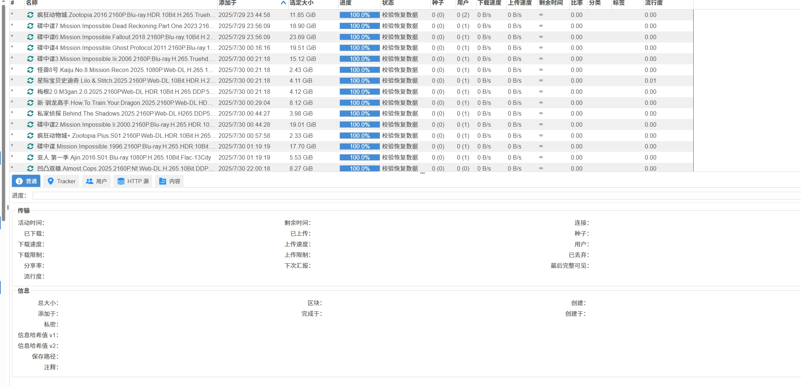Click popularity value 0.01
Image resolution: width=801 pixels, height=386 pixels.
(650, 81)
